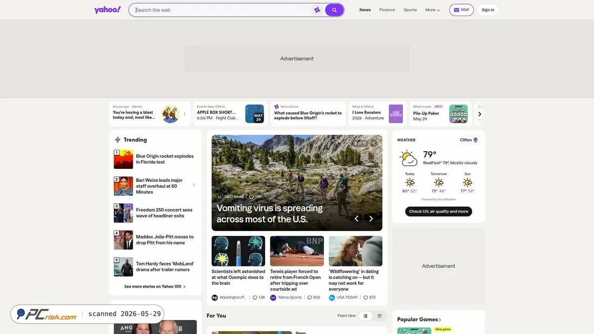
Task: Advance the top cards strip with right chevron
Action: [x=479, y=114]
